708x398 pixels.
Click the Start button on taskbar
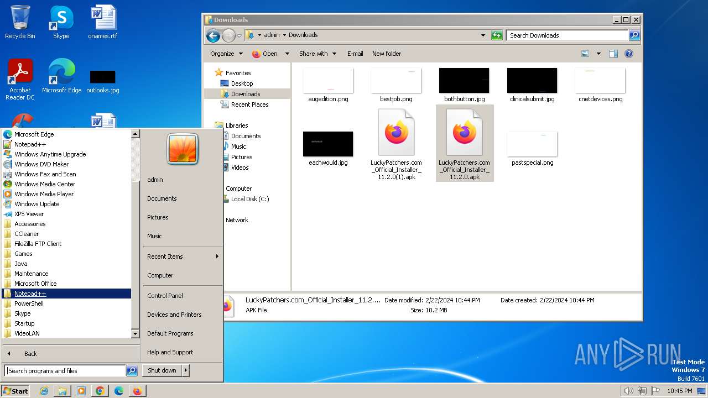point(15,391)
